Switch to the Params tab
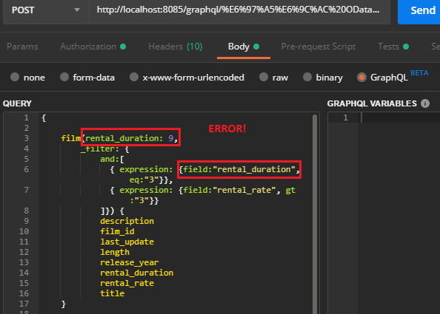 [22, 47]
